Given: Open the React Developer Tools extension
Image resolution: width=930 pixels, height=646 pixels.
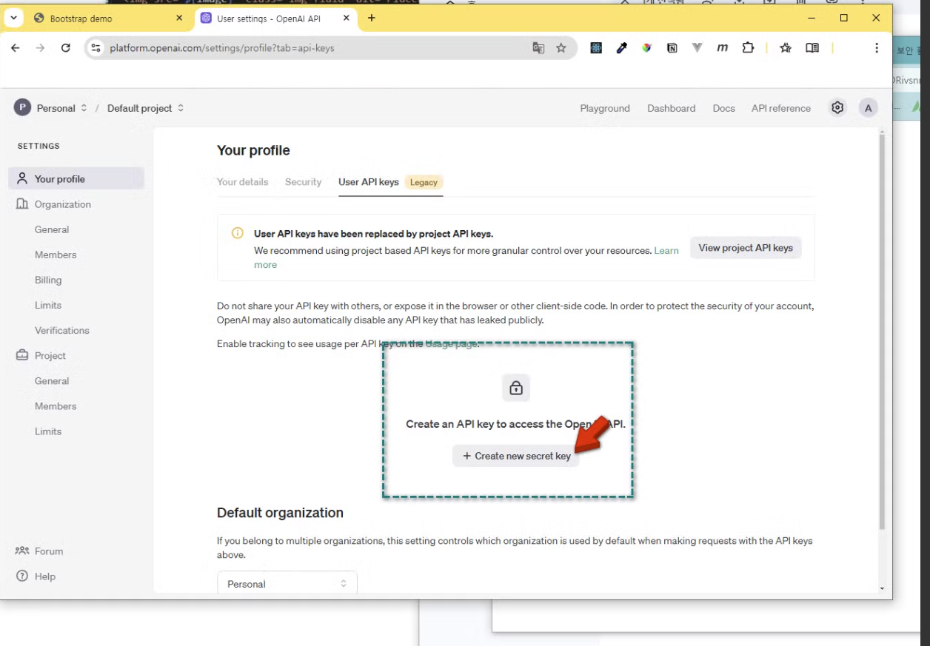Looking at the screenshot, I should pos(596,48).
